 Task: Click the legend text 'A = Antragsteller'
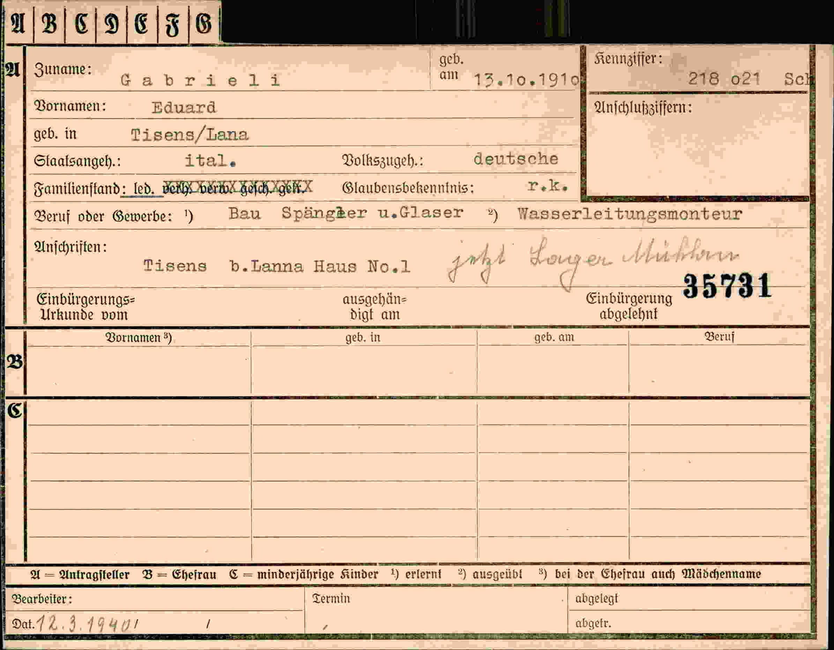point(80,575)
